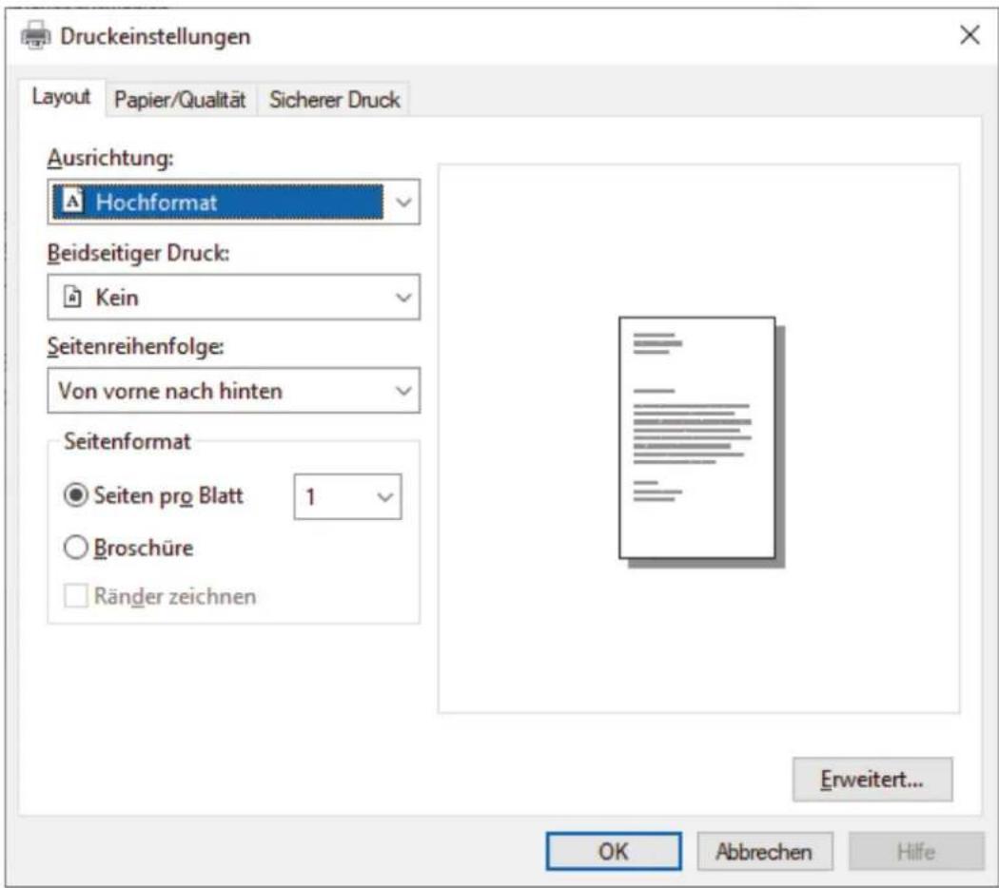Click the Hochformat portrait page icon

pyautogui.click(x=72, y=202)
